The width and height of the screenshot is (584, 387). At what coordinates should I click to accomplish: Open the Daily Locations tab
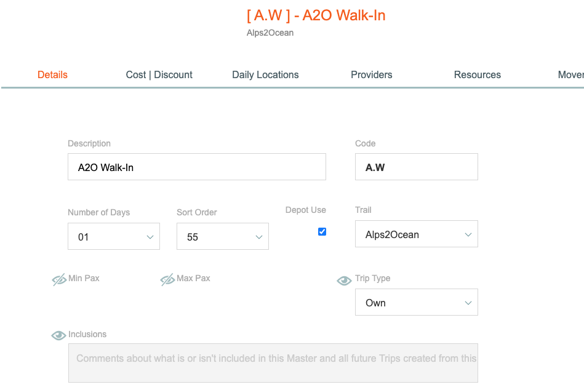coord(265,75)
